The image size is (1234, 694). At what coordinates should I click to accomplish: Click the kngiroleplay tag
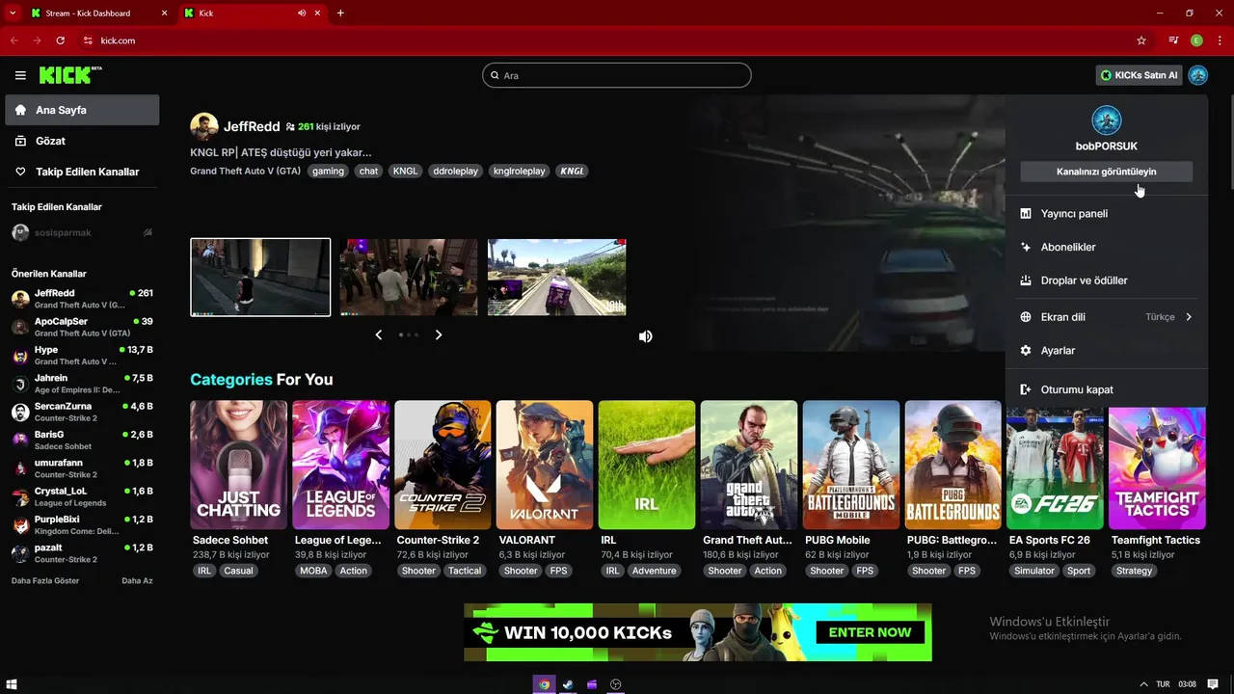(519, 171)
